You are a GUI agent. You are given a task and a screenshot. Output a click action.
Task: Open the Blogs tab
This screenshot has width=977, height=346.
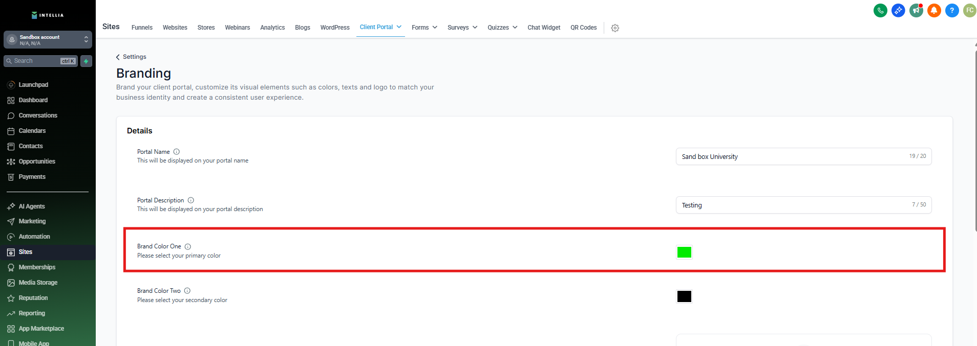(x=303, y=28)
